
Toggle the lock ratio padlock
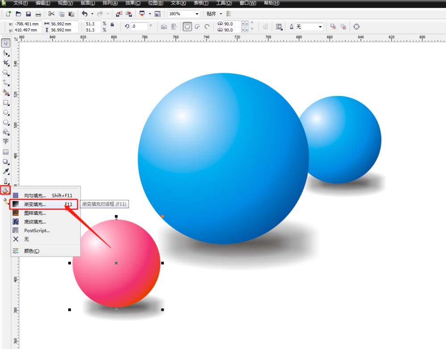point(112,25)
